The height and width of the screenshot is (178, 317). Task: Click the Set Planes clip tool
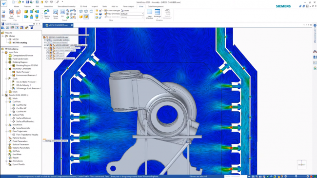[x=11, y=14]
